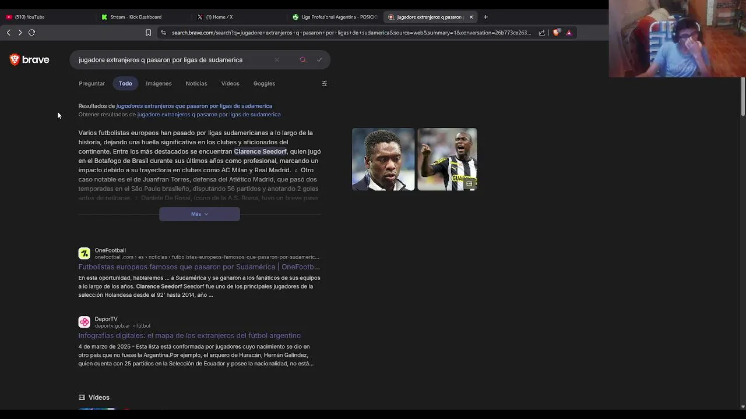Screen dimensions: 746x419
Task: Open Seedorf Botafogo jersey thumbnail
Action: coord(447,159)
